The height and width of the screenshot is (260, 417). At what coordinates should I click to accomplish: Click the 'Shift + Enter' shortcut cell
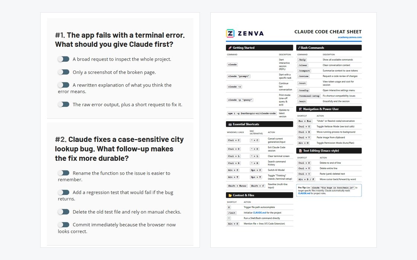[237, 186]
